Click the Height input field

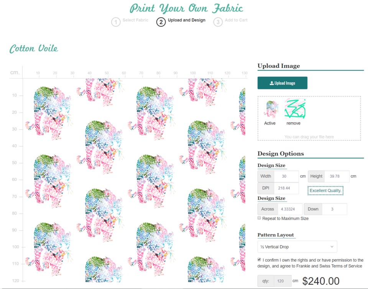337,176
